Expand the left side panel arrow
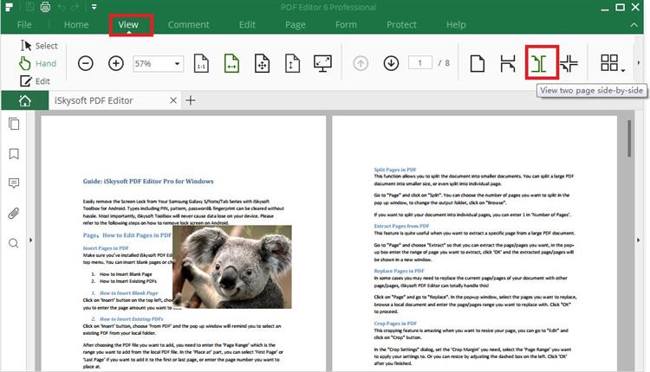 point(30,240)
